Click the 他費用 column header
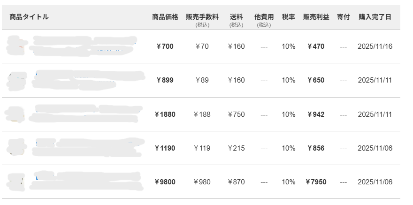This screenshot has width=413, height=205. [264, 17]
